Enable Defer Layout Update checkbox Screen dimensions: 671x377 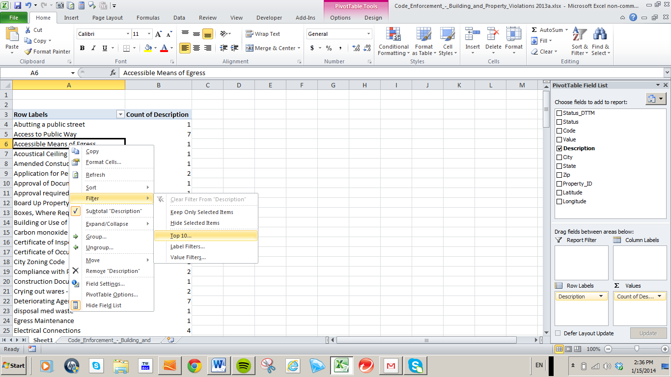pyautogui.click(x=558, y=333)
